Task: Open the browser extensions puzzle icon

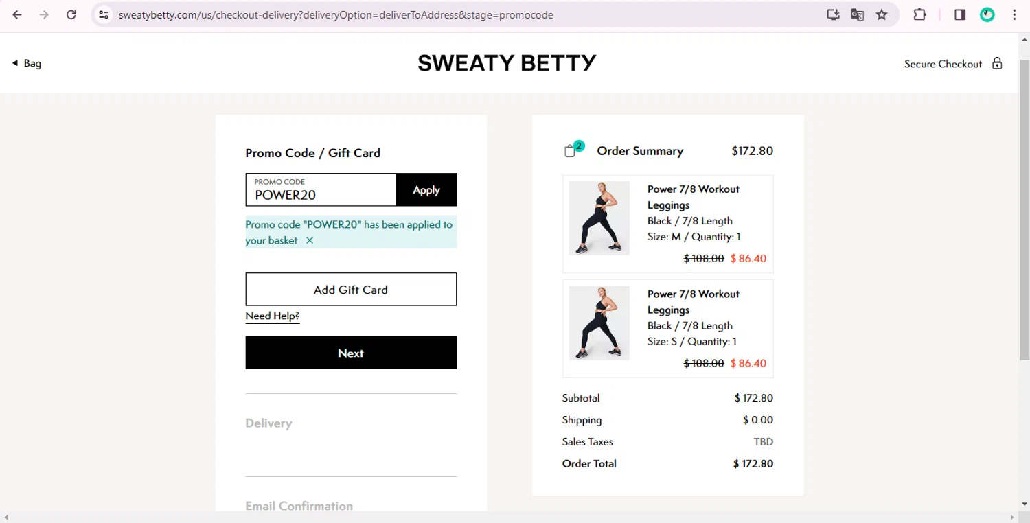Action: coord(919,14)
